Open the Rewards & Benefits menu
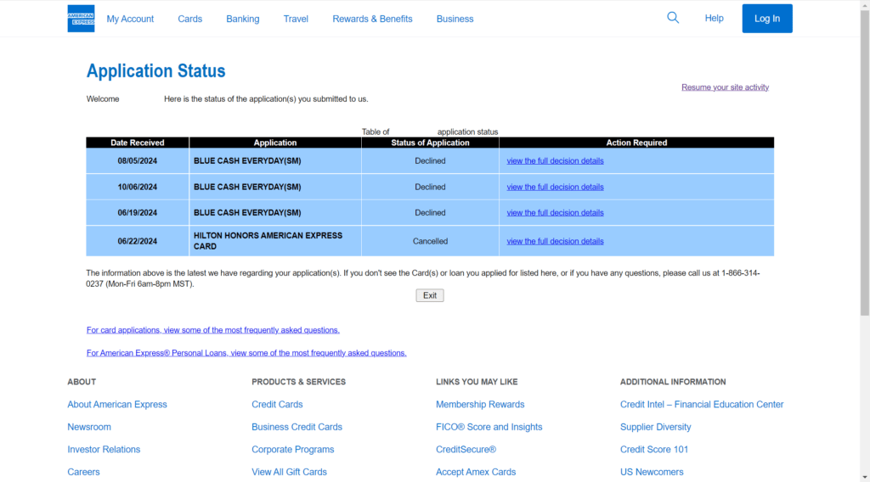 (x=372, y=19)
